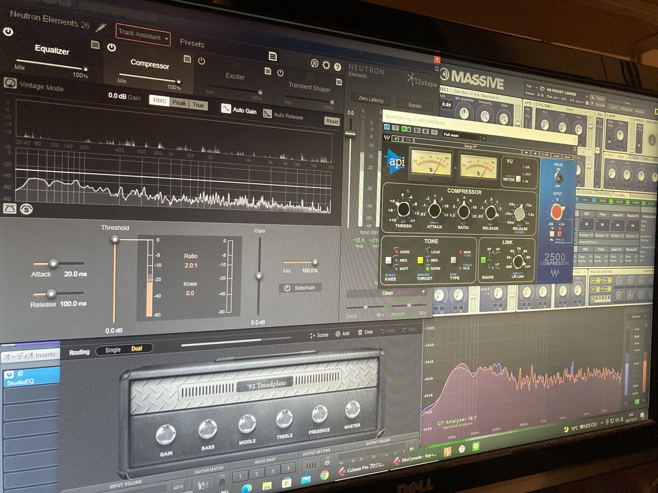The height and width of the screenshot is (493, 658).
Task: Click the pencil rename icon beside Neutron Elements
Action: coord(100,27)
